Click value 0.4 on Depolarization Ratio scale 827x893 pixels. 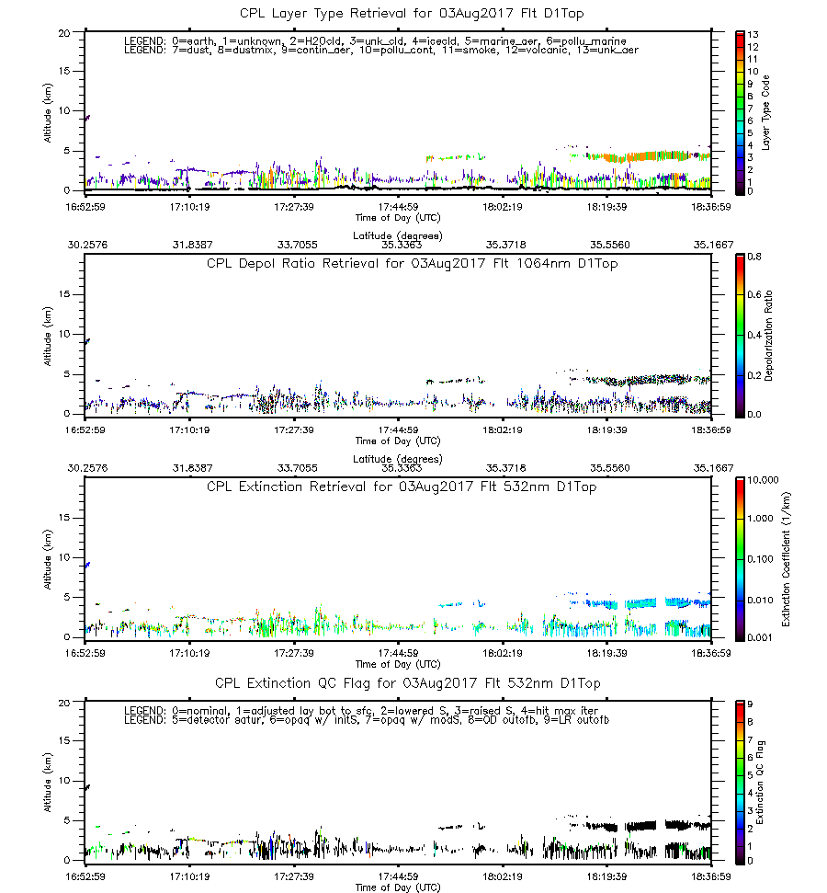[754, 336]
